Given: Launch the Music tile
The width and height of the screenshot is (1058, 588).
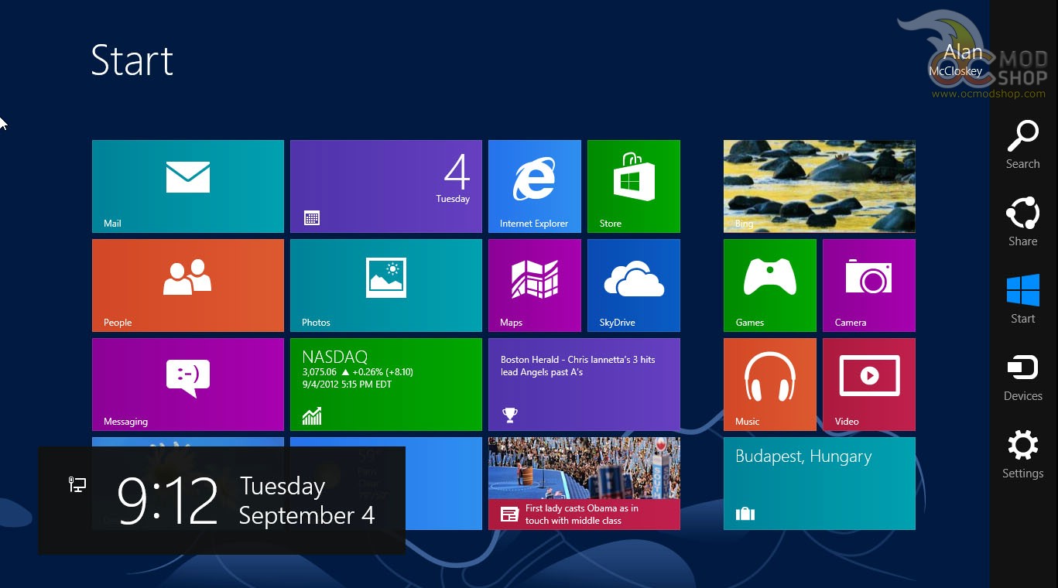Looking at the screenshot, I should point(770,385).
